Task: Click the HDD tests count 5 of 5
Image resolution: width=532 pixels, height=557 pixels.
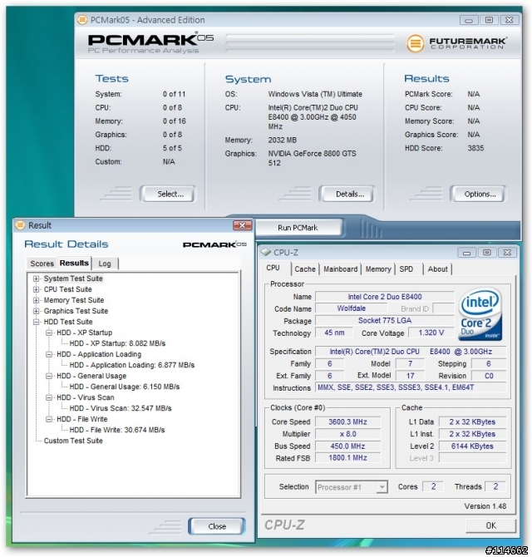Action: (172, 148)
